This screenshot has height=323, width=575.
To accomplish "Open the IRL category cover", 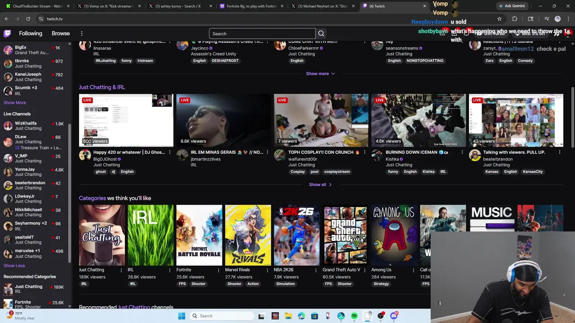I will 150,235.
